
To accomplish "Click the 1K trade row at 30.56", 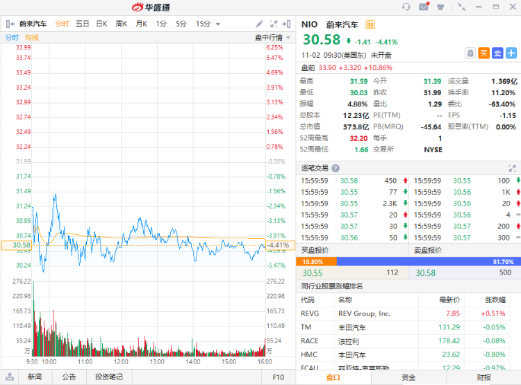I will [x=467, y=192].
